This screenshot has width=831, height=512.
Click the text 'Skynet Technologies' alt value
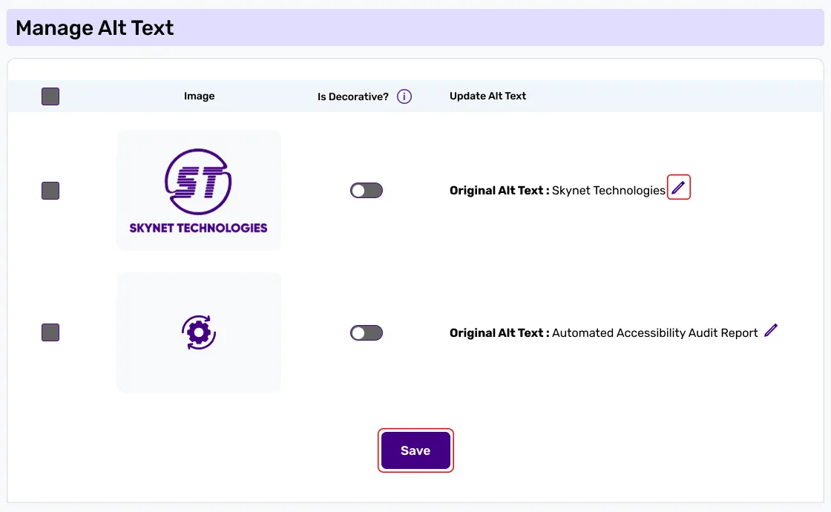click(x=608, y=190)
